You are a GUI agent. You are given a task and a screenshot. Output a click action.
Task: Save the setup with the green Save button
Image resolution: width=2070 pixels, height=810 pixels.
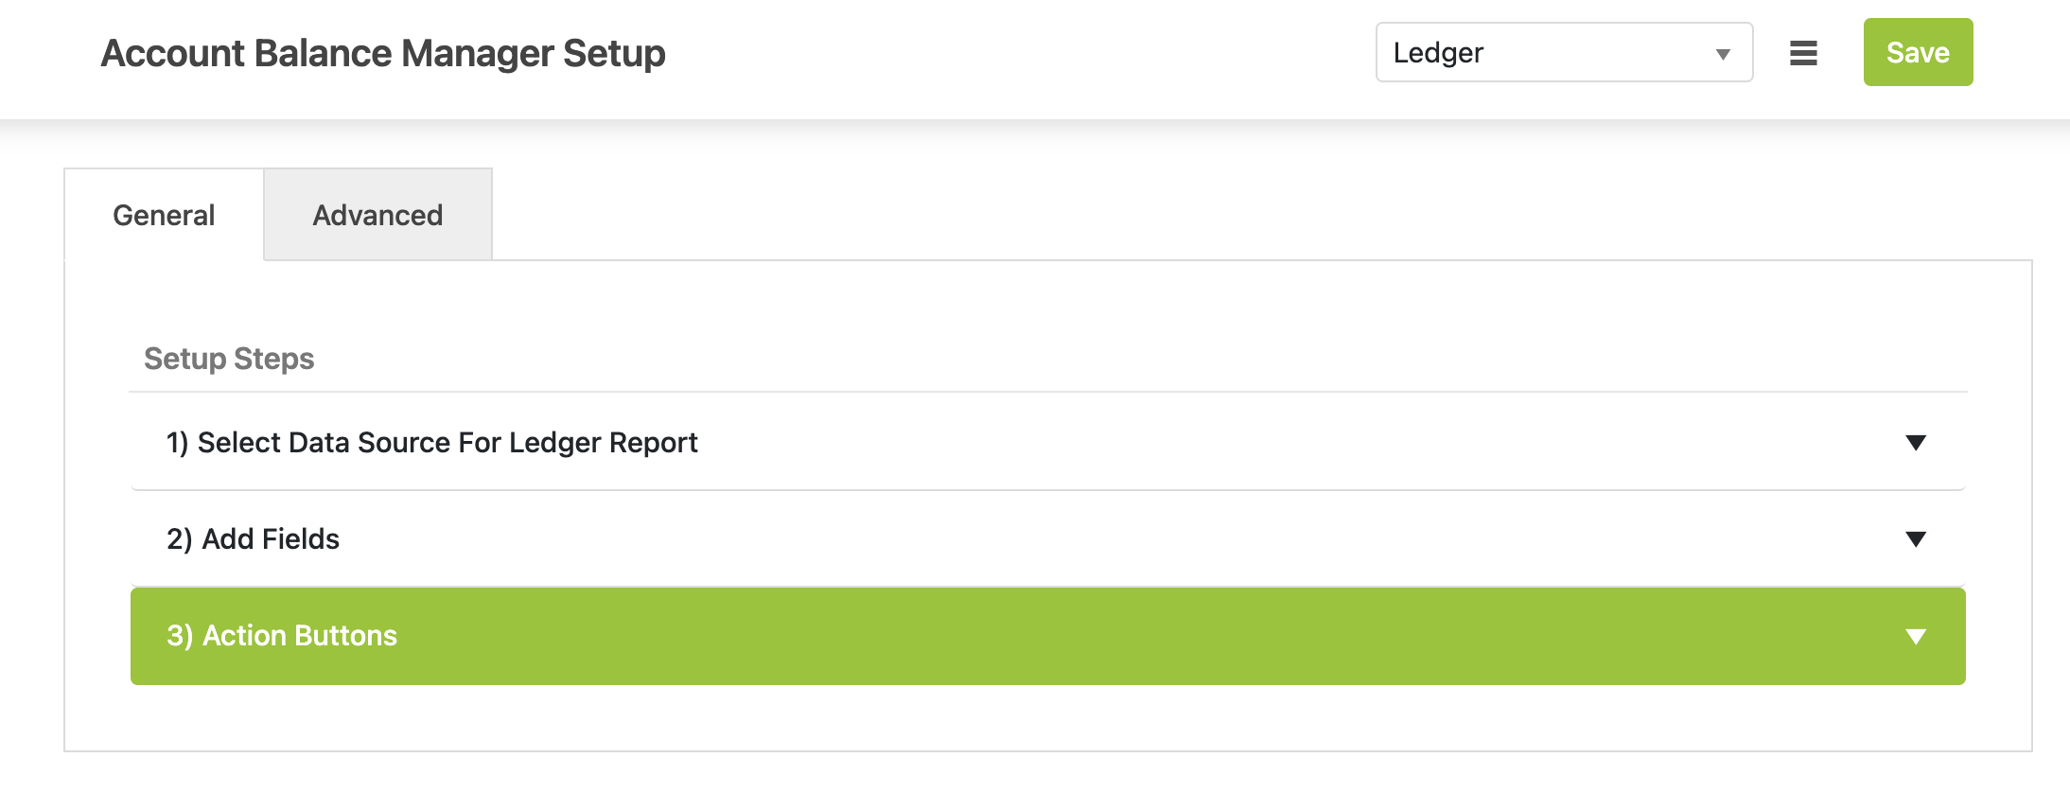[x=1918, y=52]
